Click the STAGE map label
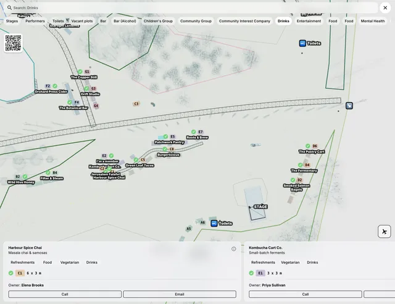This screenshot has height=304, width=395. [260, 207]
